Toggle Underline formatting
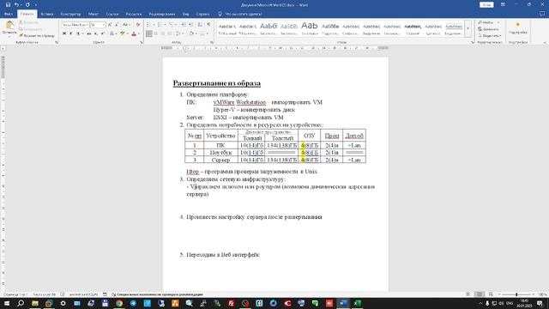 78,33
